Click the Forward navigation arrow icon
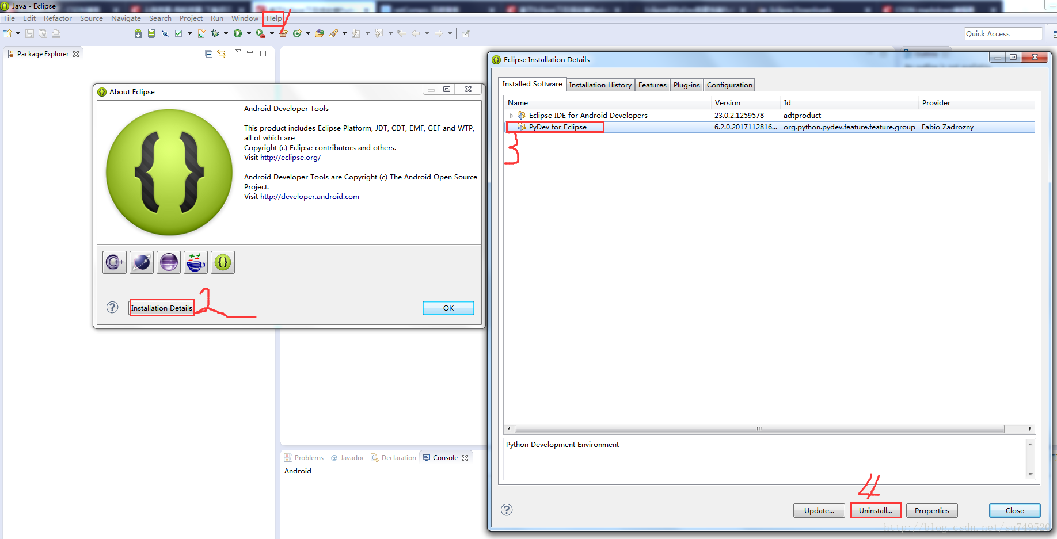This screenshot has width=1057, height=539. 439,33
